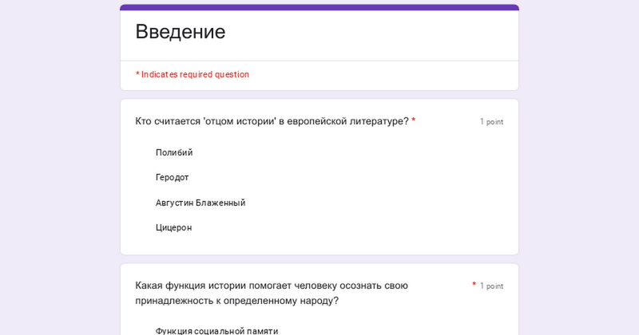Click the line 'принадлежность к определенному народу?'

click(236, 301)
